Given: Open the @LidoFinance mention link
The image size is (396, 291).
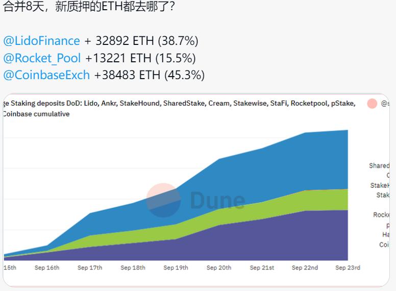Looking at the screenshot, I should pyautogui.click(x=41, y=41).
